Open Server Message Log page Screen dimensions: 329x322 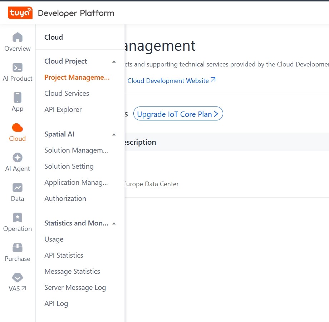(75, 287)
